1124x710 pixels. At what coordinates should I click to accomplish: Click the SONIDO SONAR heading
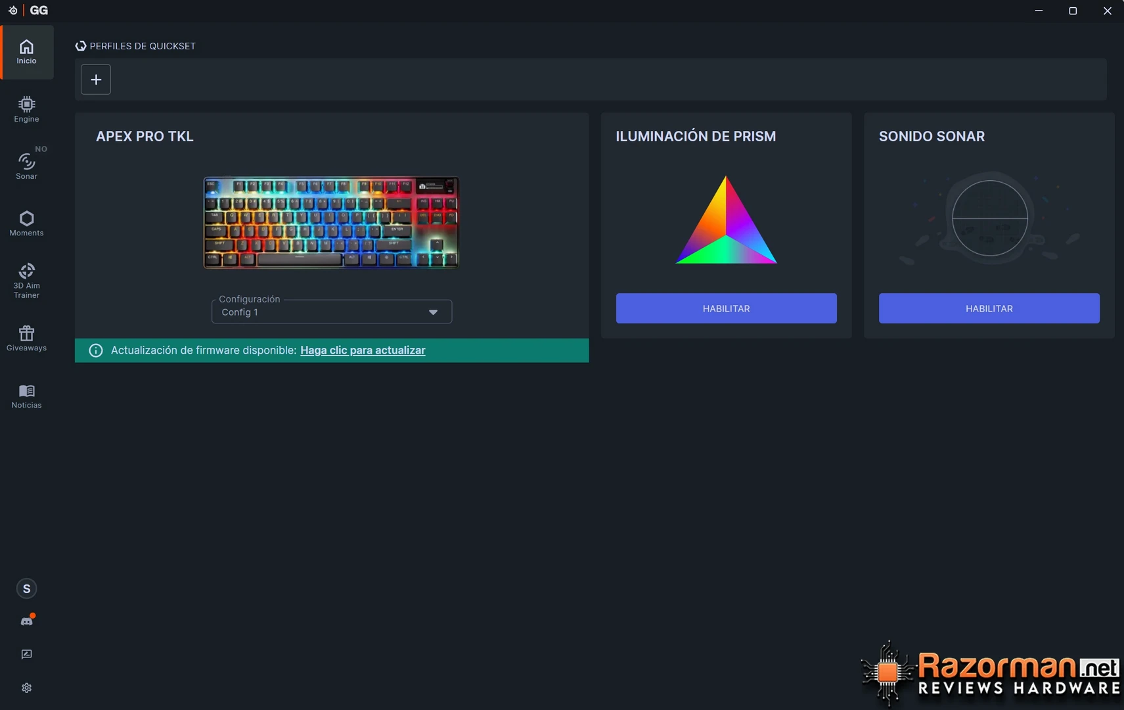932,137
